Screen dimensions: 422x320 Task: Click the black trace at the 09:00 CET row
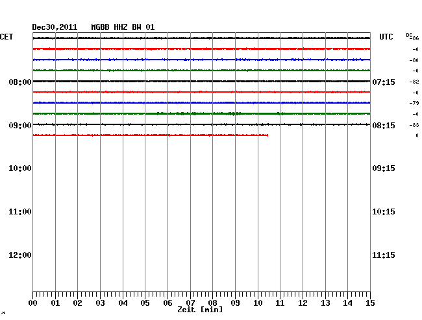point(201,124)
